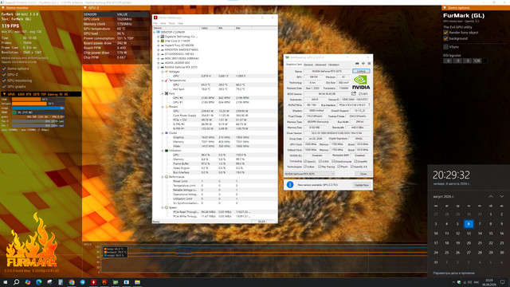Click Lookup button in GPU-Z
This screenshot has width=510, height=287.
click(361, 71)
